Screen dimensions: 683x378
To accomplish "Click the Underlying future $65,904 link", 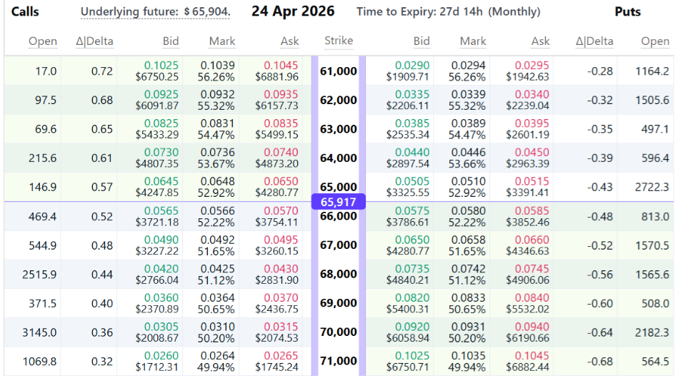I will [155, 12].
